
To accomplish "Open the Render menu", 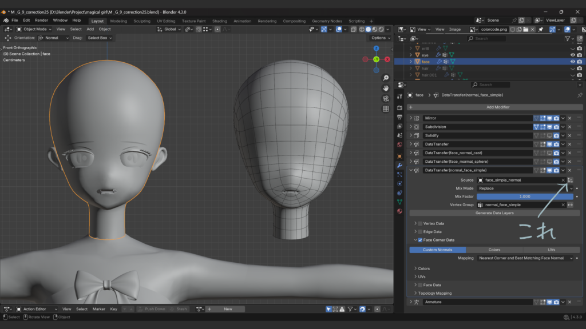I will coord(41,20).
